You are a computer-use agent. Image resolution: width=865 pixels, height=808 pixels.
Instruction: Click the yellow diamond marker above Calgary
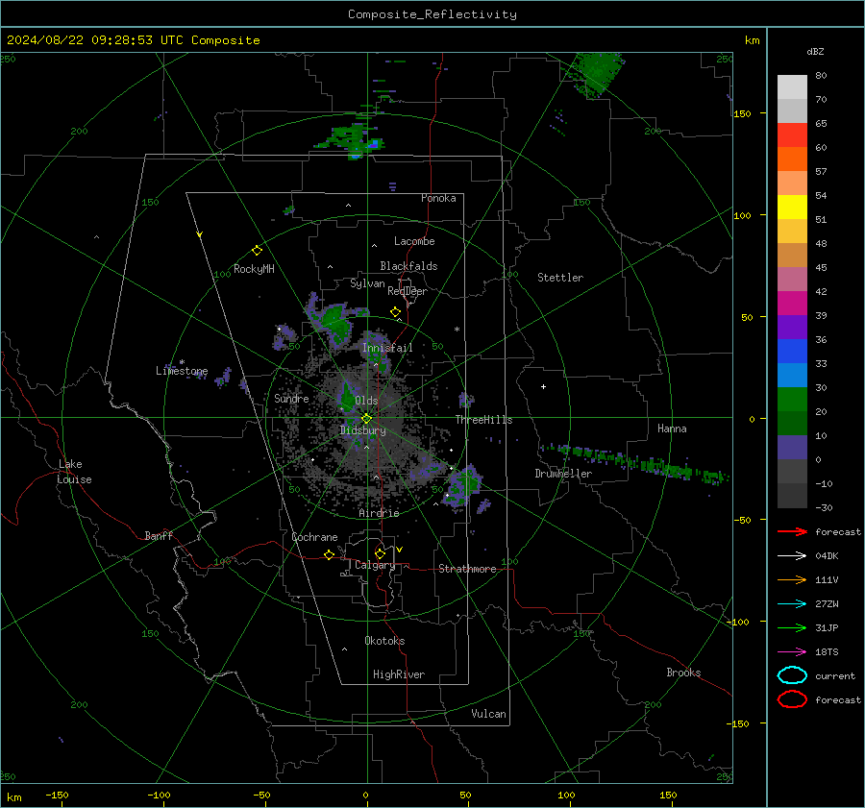(x=380, y=553)
